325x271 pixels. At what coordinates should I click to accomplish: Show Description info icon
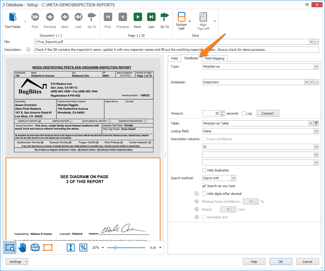[x=28, y=50]
